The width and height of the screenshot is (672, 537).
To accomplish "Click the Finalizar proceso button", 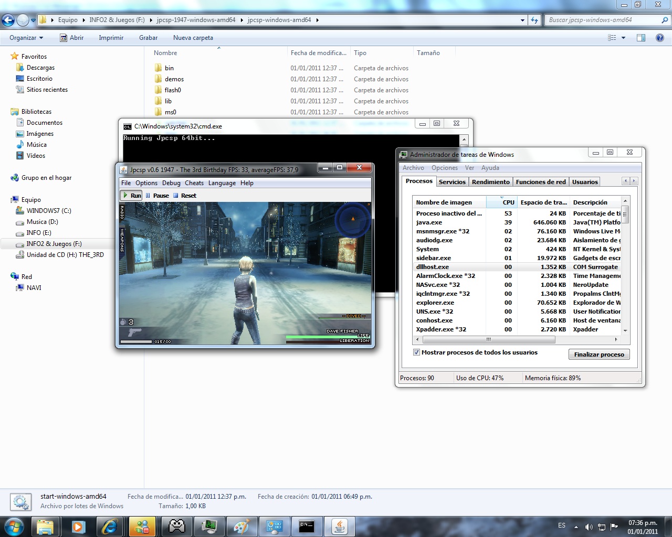I will [598, 355].
